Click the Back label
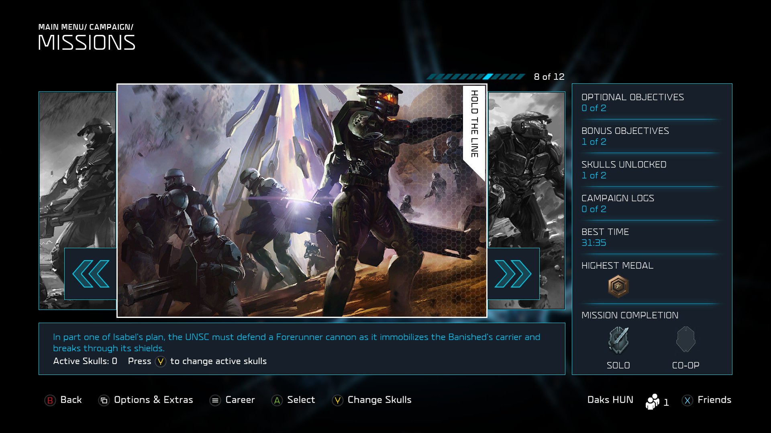The image size is (771, 433). (71, 400)
